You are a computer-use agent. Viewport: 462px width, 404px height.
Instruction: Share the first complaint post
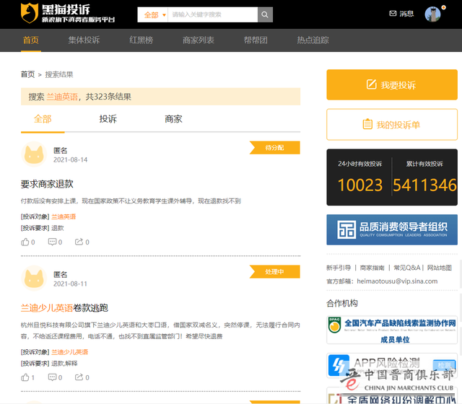click(79, 242)
